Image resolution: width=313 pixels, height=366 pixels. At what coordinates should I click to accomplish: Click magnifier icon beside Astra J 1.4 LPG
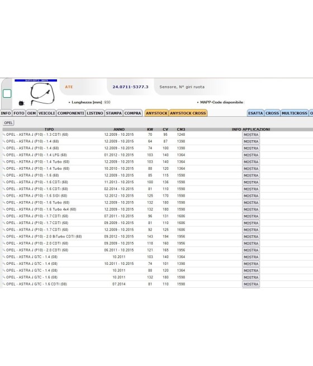click(4, 155)
